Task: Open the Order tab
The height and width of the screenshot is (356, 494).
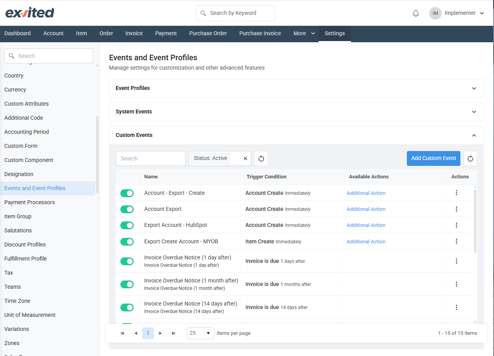Action: [106, 33]
